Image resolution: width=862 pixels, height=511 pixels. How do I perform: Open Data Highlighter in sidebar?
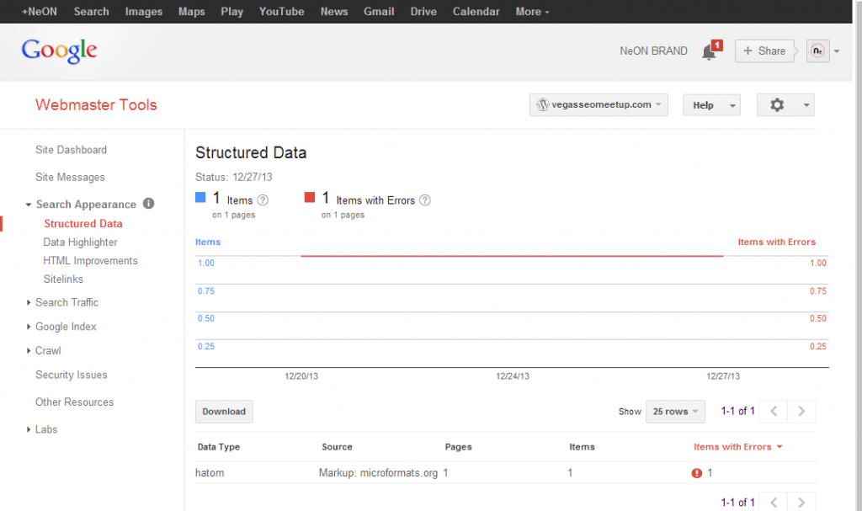coord(80,242)
